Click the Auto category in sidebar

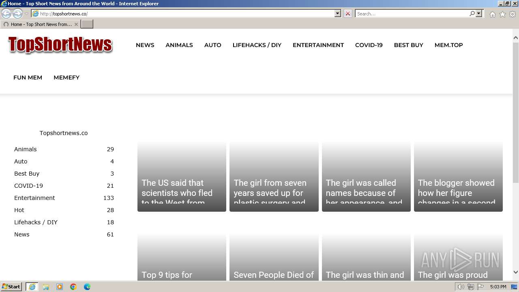[21, 161]
